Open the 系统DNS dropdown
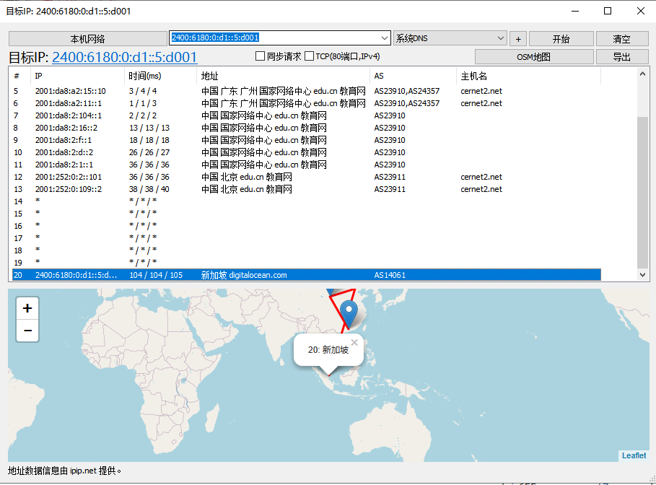The height and width of the screenshot is (485, 656). 450,38
